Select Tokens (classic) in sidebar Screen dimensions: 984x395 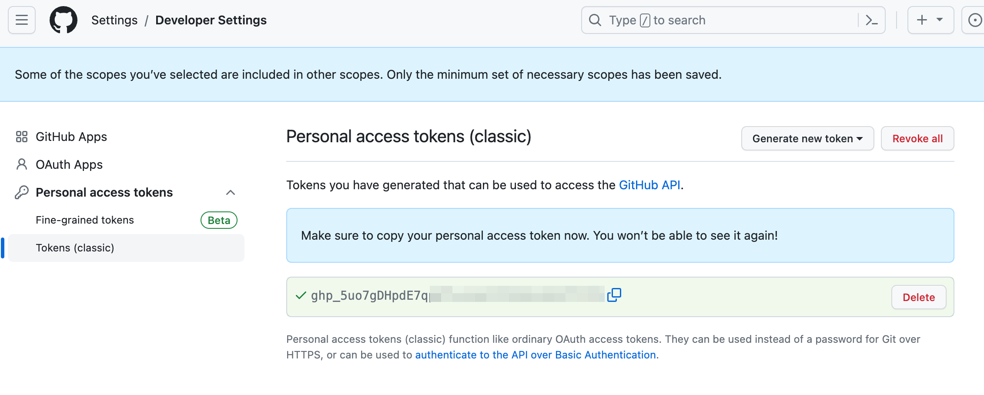(x=126, y=248)
